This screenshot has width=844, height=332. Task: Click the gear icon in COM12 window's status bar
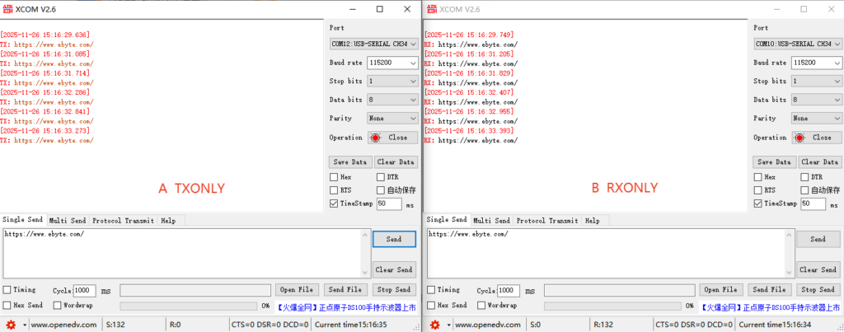(12, 325)
